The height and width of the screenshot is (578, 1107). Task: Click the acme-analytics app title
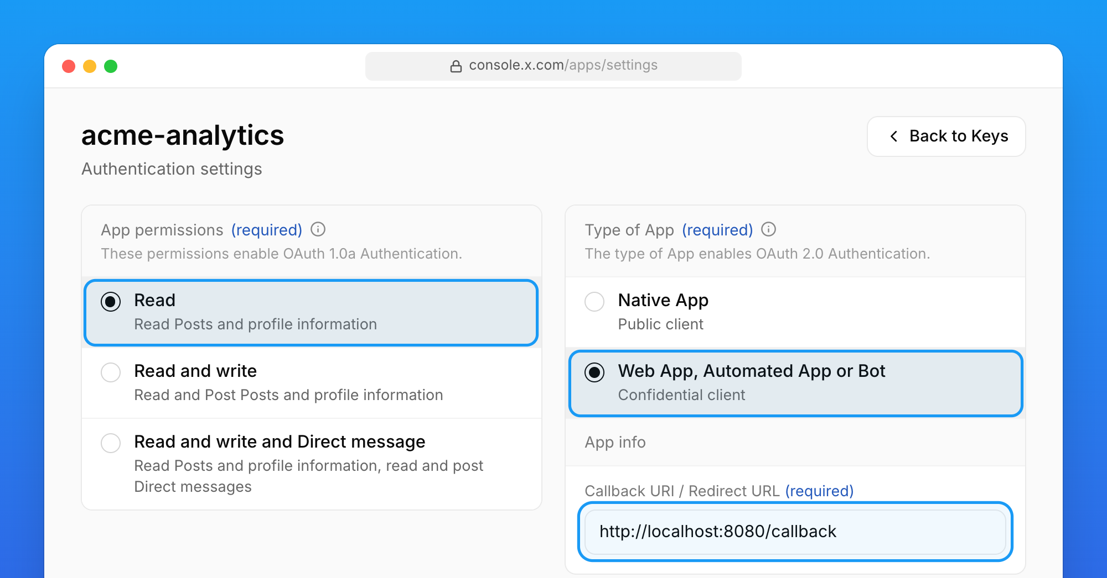pyautogui.click(x=183, y=135)
